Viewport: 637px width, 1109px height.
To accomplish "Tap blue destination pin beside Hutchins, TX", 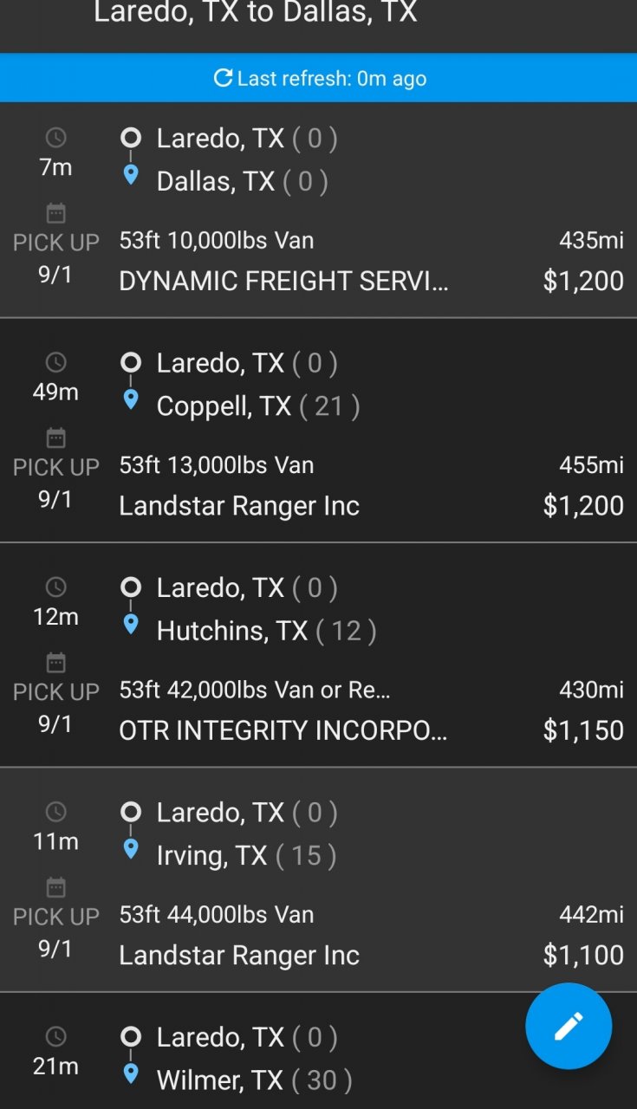I will (x=131, y=624).
